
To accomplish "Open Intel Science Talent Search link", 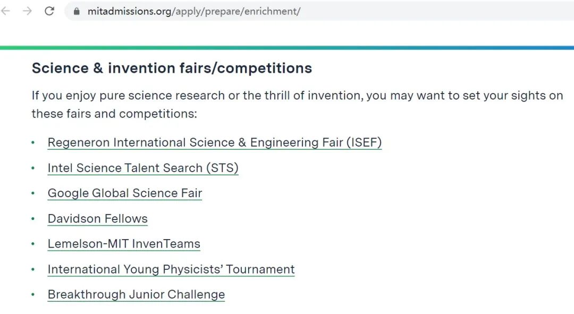I will click(143, 168).
